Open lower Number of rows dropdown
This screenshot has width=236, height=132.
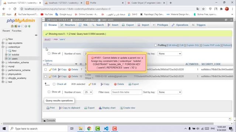point(88,92)
